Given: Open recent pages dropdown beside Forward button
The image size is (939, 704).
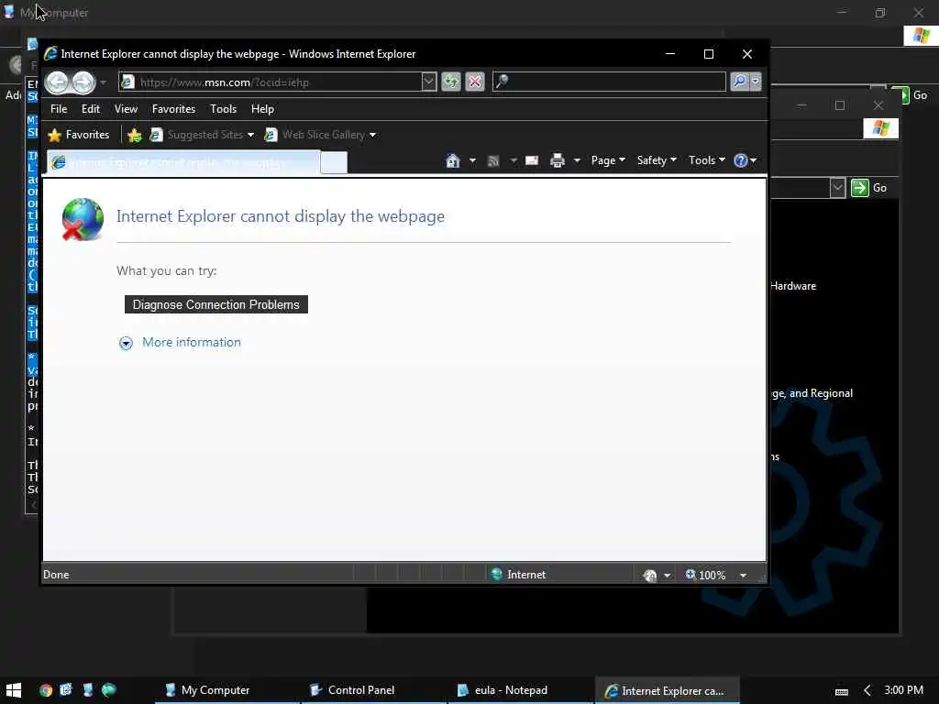Looking at the screenshot, I should coord(103,82).
